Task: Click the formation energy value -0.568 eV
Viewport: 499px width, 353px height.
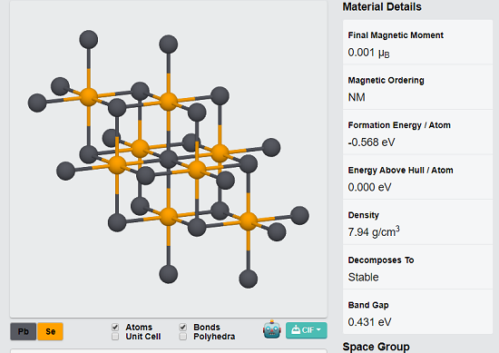Action: [x=371, y=142]
